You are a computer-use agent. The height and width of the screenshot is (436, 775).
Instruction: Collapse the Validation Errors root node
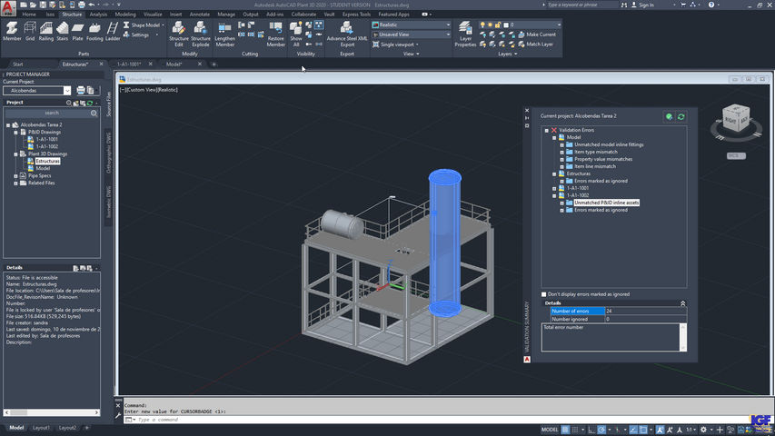546,130
